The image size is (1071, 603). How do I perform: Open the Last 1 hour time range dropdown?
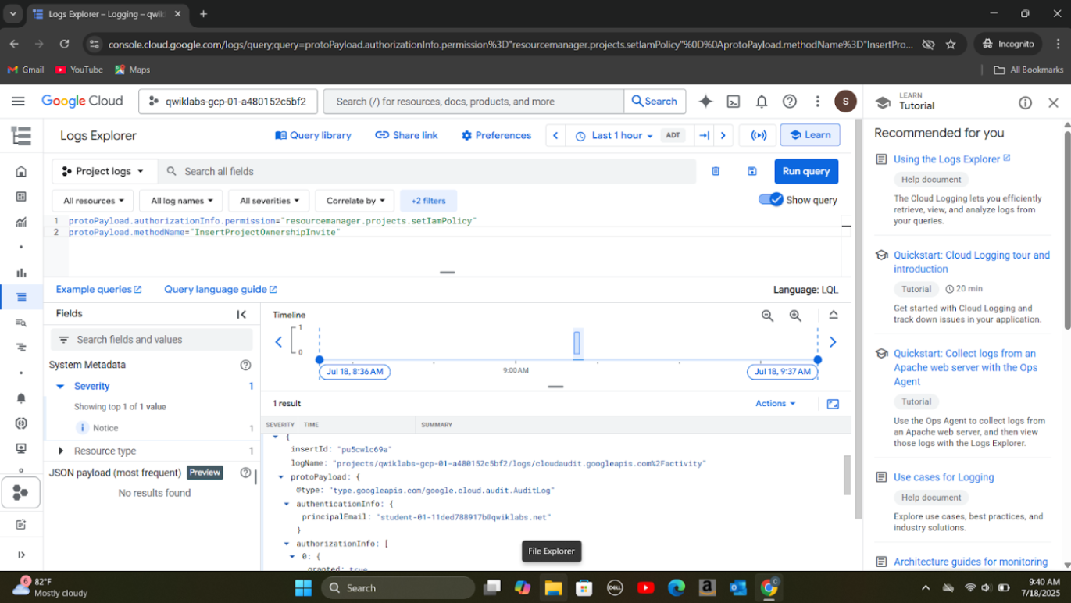[x=614, y=135]
